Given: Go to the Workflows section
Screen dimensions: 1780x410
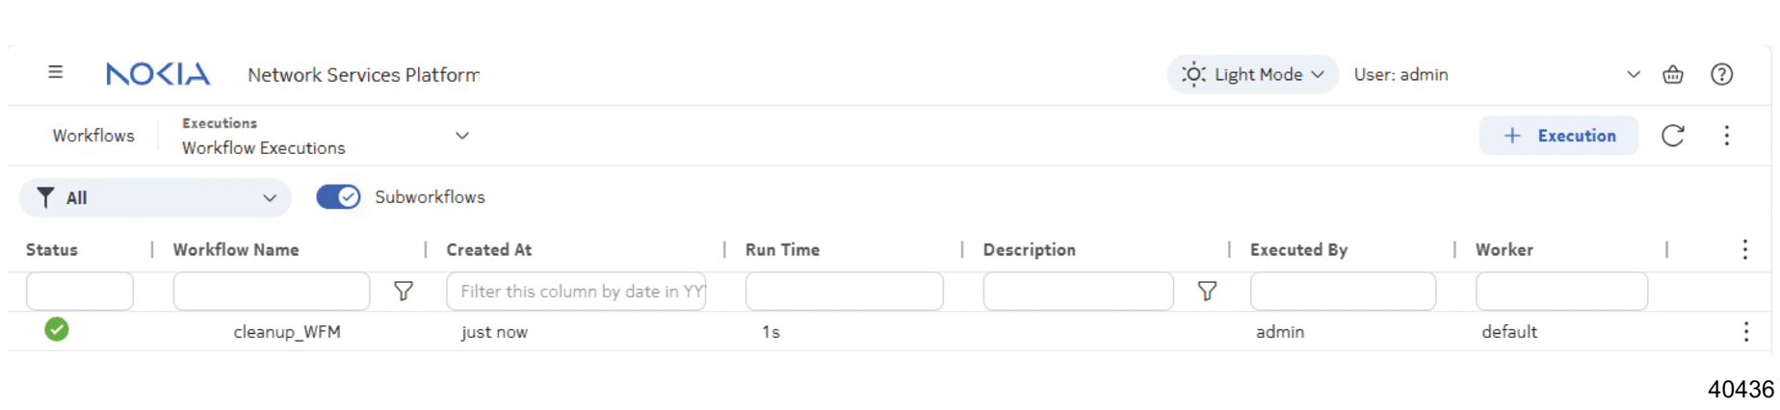Looking at the screenshot, I should (93, 136).
